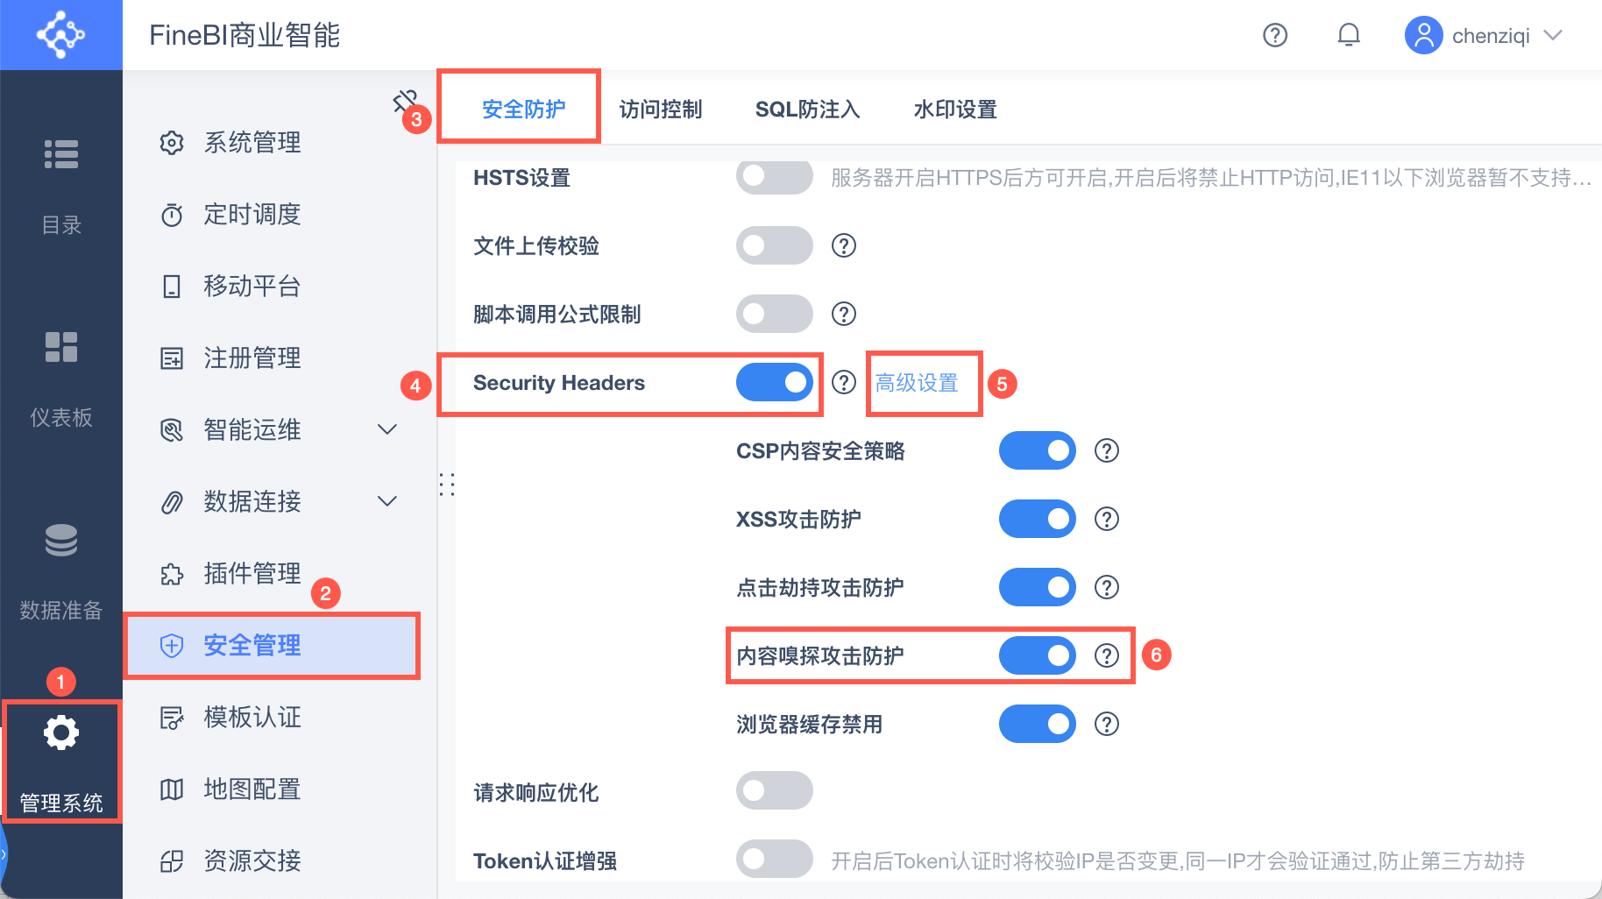Click the notification bell icon
The image size is (1602, 899).
(x=1348, y=35)
